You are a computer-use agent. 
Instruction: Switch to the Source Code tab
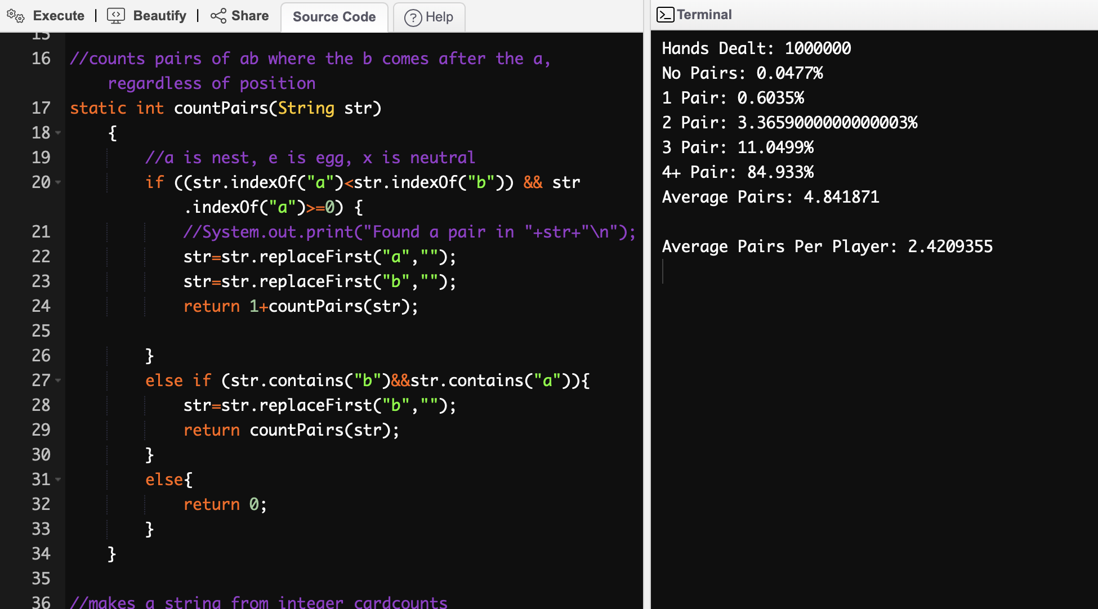coord(334,17)
